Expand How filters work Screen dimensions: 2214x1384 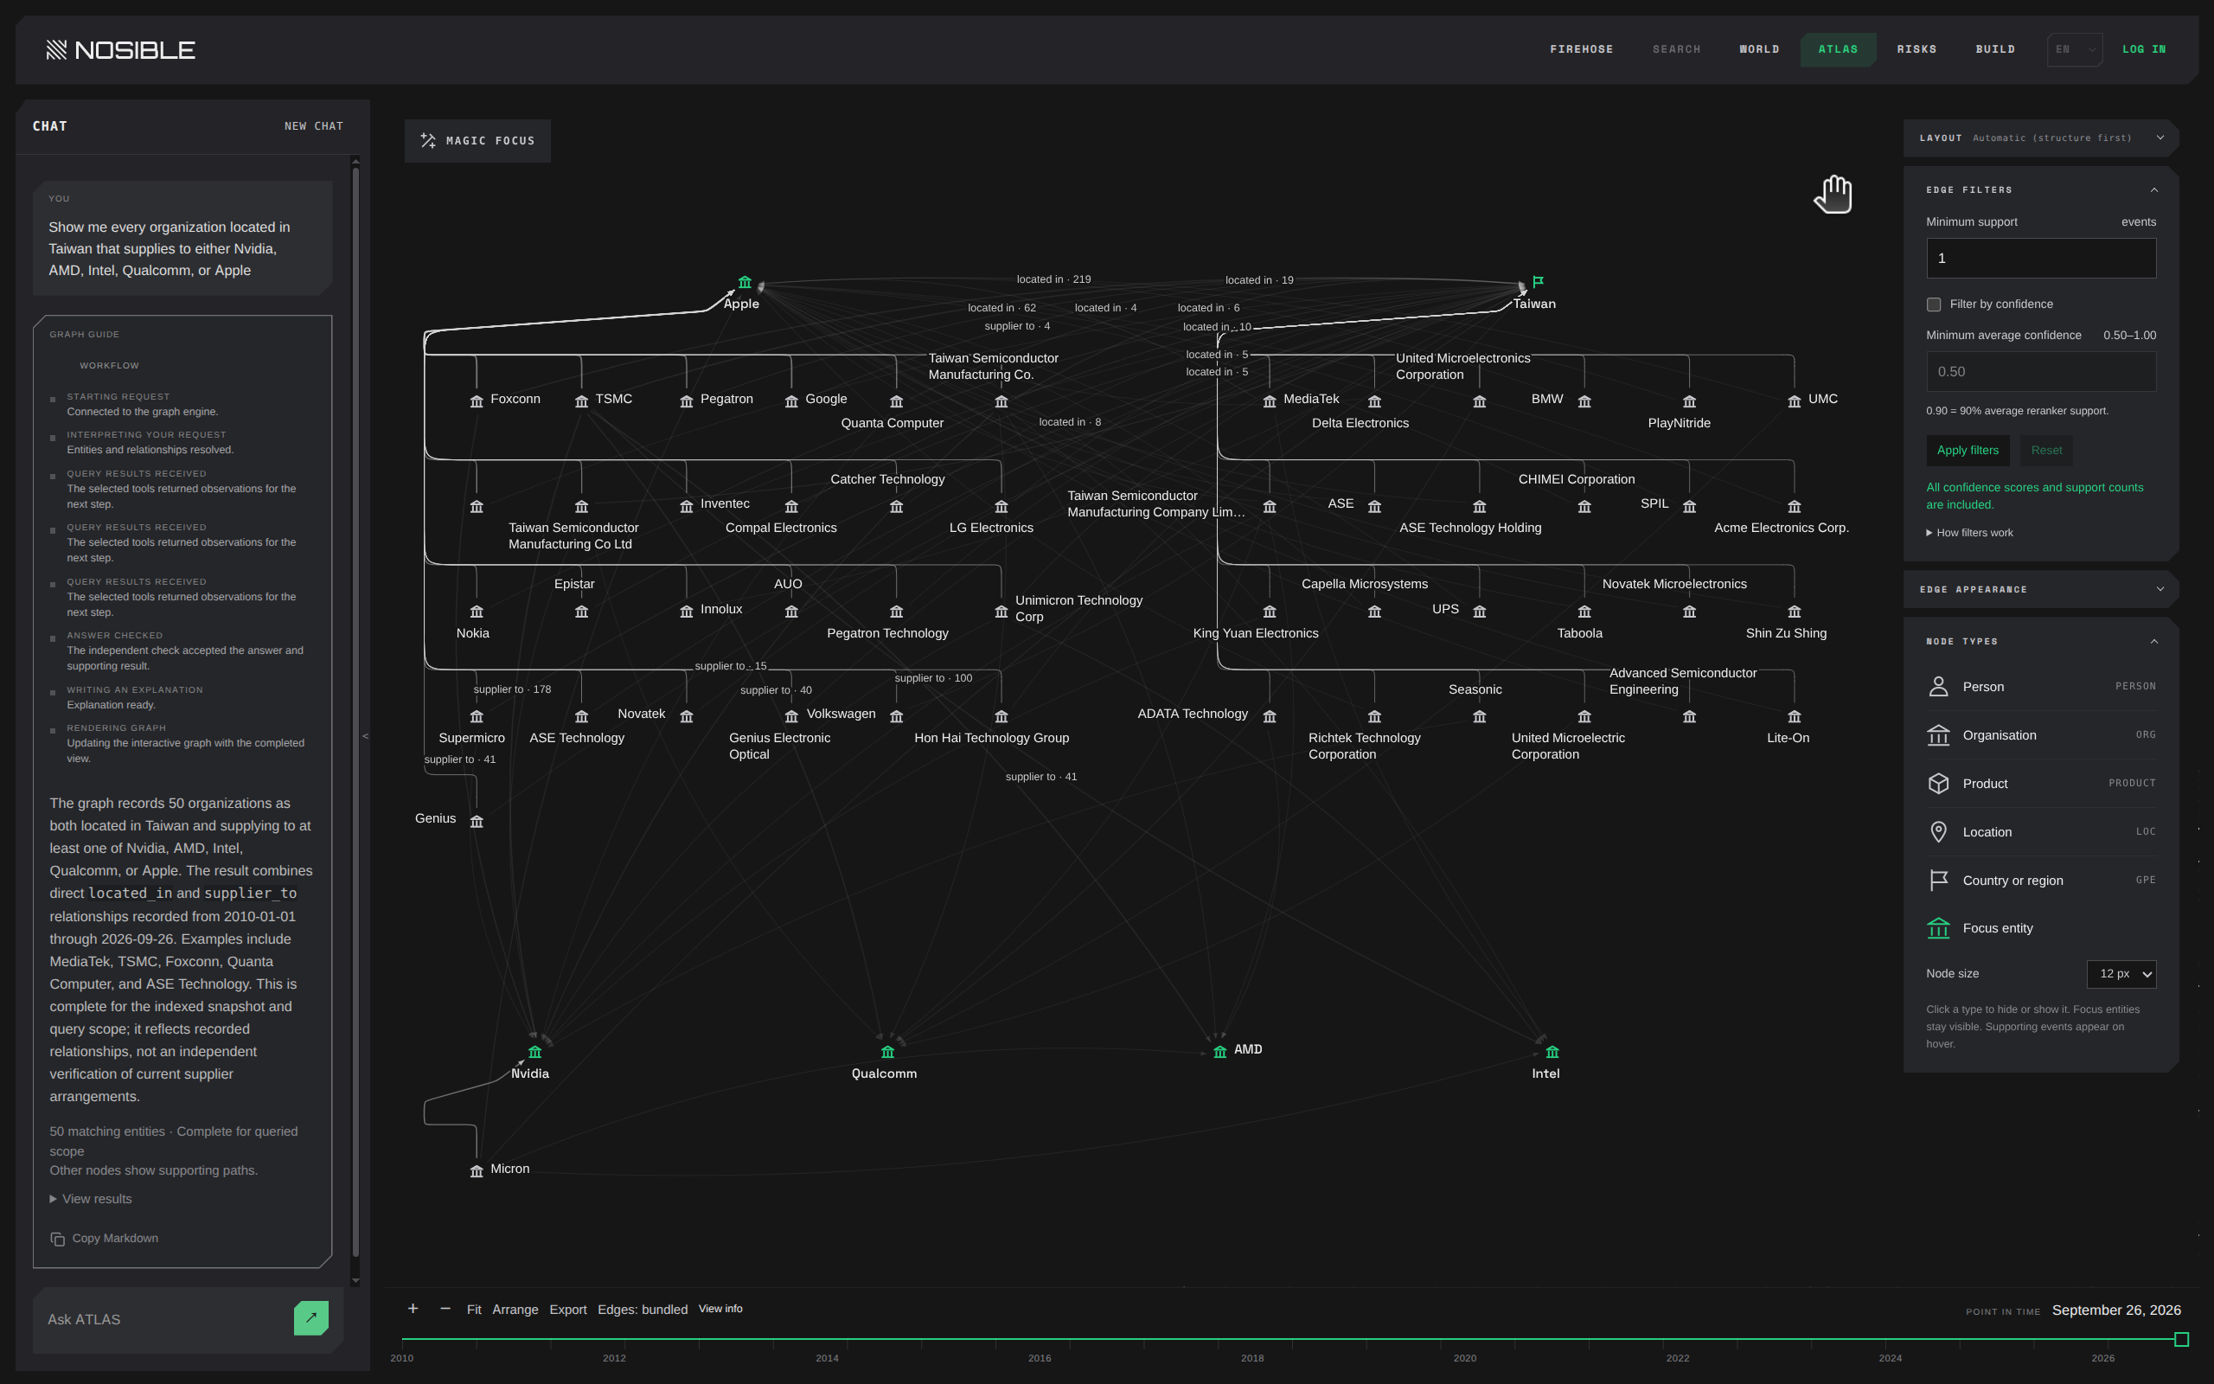(x=1968, y=533)
